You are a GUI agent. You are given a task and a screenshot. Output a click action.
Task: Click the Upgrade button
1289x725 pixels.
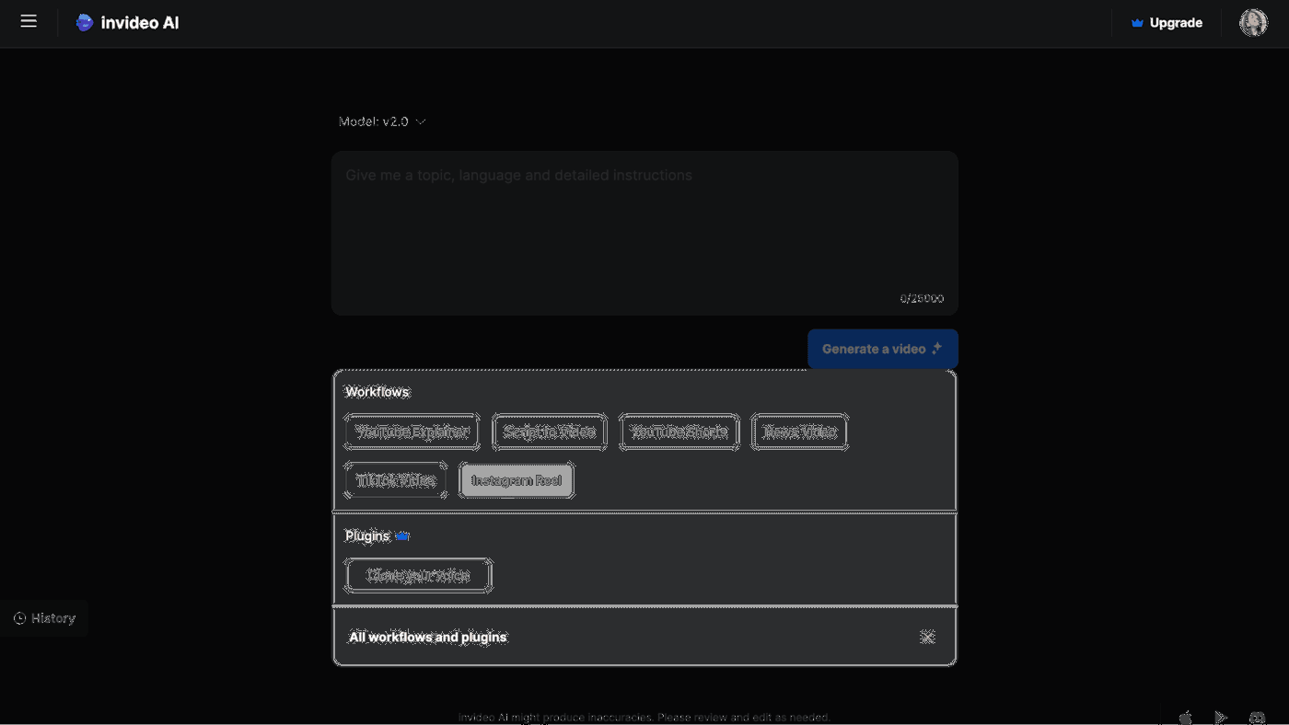[1167, 23]
